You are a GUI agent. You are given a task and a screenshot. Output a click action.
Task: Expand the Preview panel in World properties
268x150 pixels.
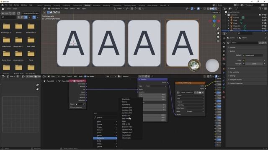pos(232,47)
